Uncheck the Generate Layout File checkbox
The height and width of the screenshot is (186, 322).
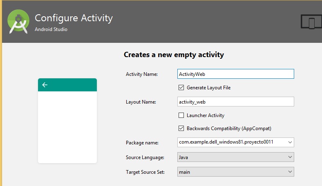[x=181, y=88]
